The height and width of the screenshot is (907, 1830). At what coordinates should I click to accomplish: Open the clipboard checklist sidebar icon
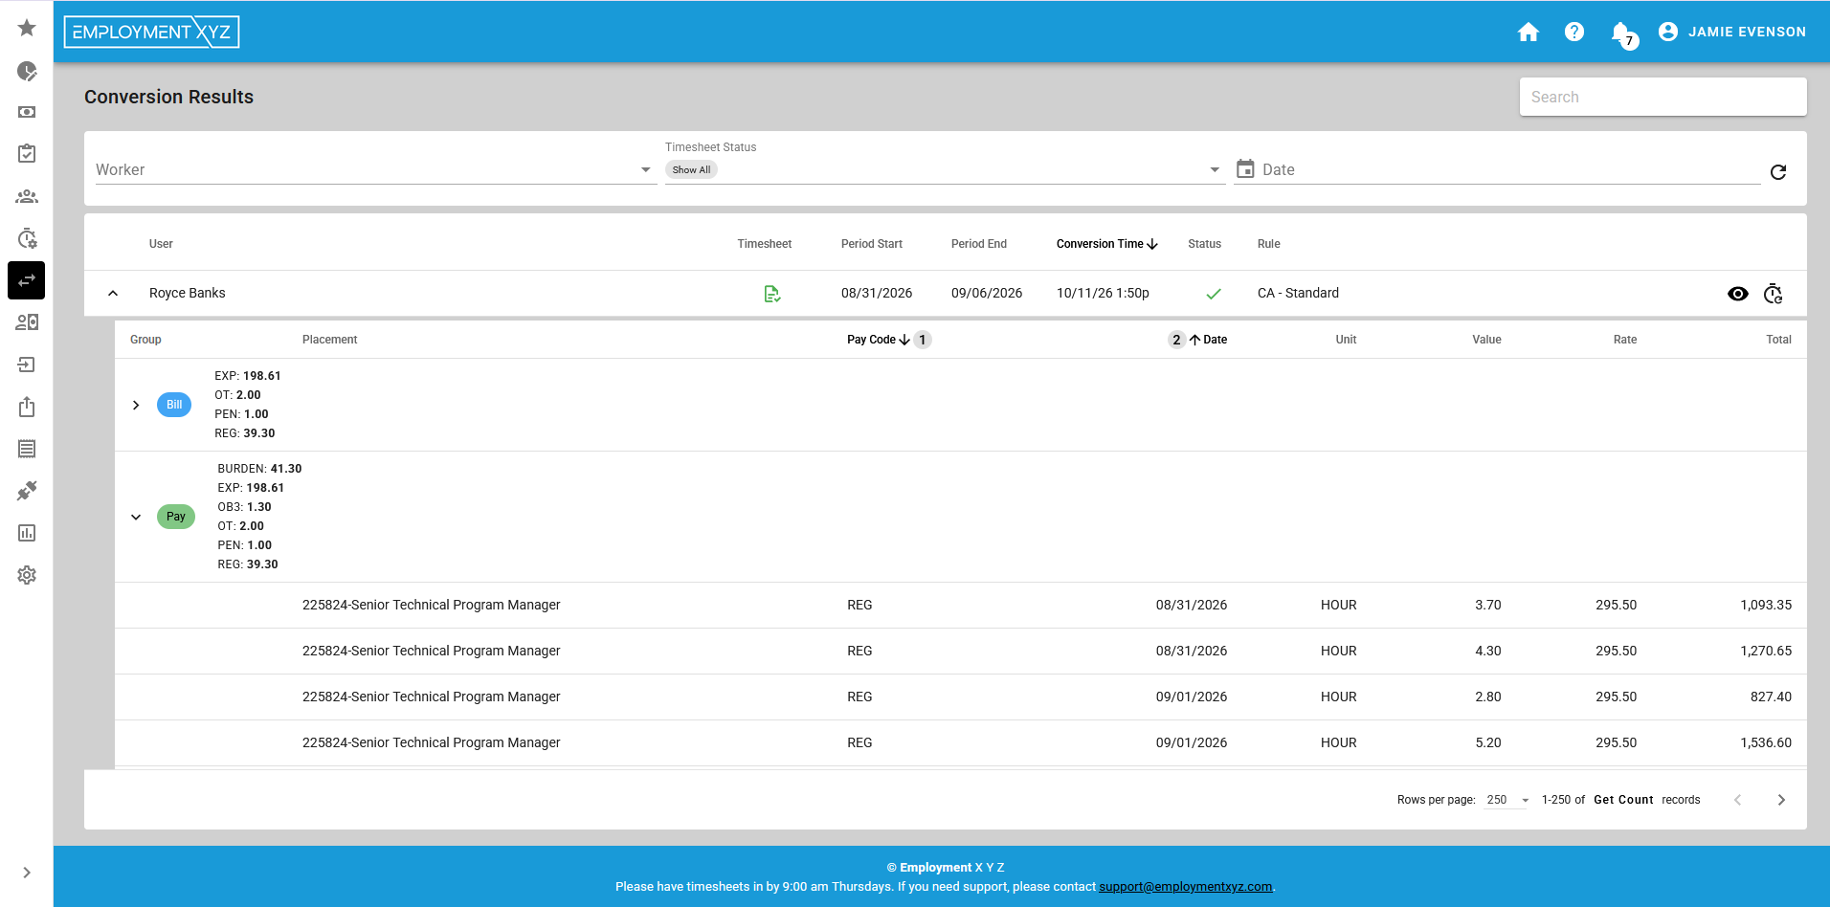pyautogui.click(x=27, y=154)
